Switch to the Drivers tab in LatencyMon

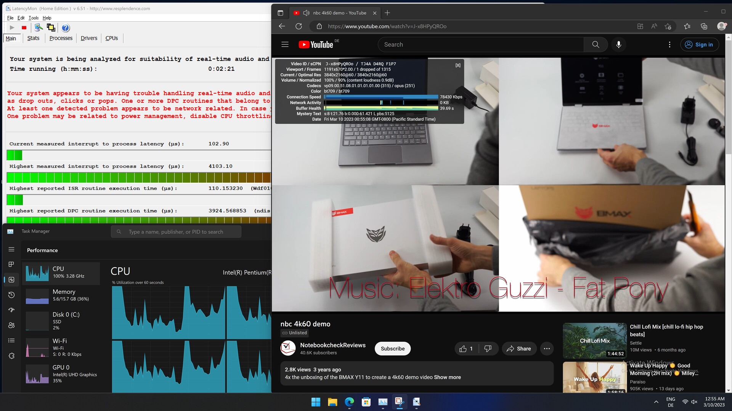89,38
